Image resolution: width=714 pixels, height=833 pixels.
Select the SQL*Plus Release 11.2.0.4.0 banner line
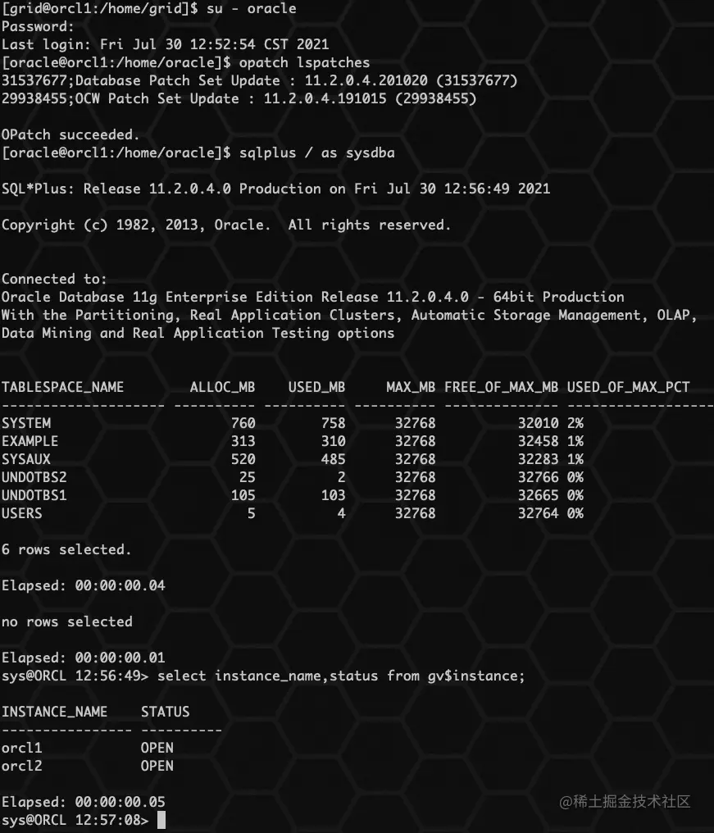[275, 189]
